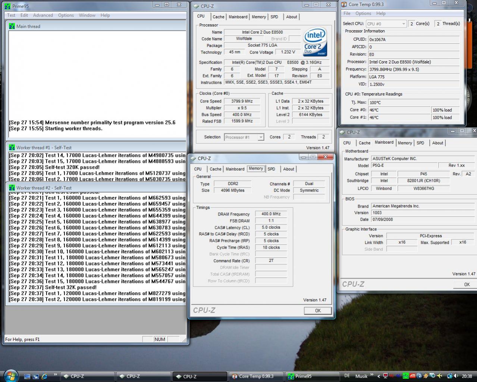The height and width of the screenshot is (382, 477).
Task: Click the volume speaker tray icon
Action: (455, 376)
